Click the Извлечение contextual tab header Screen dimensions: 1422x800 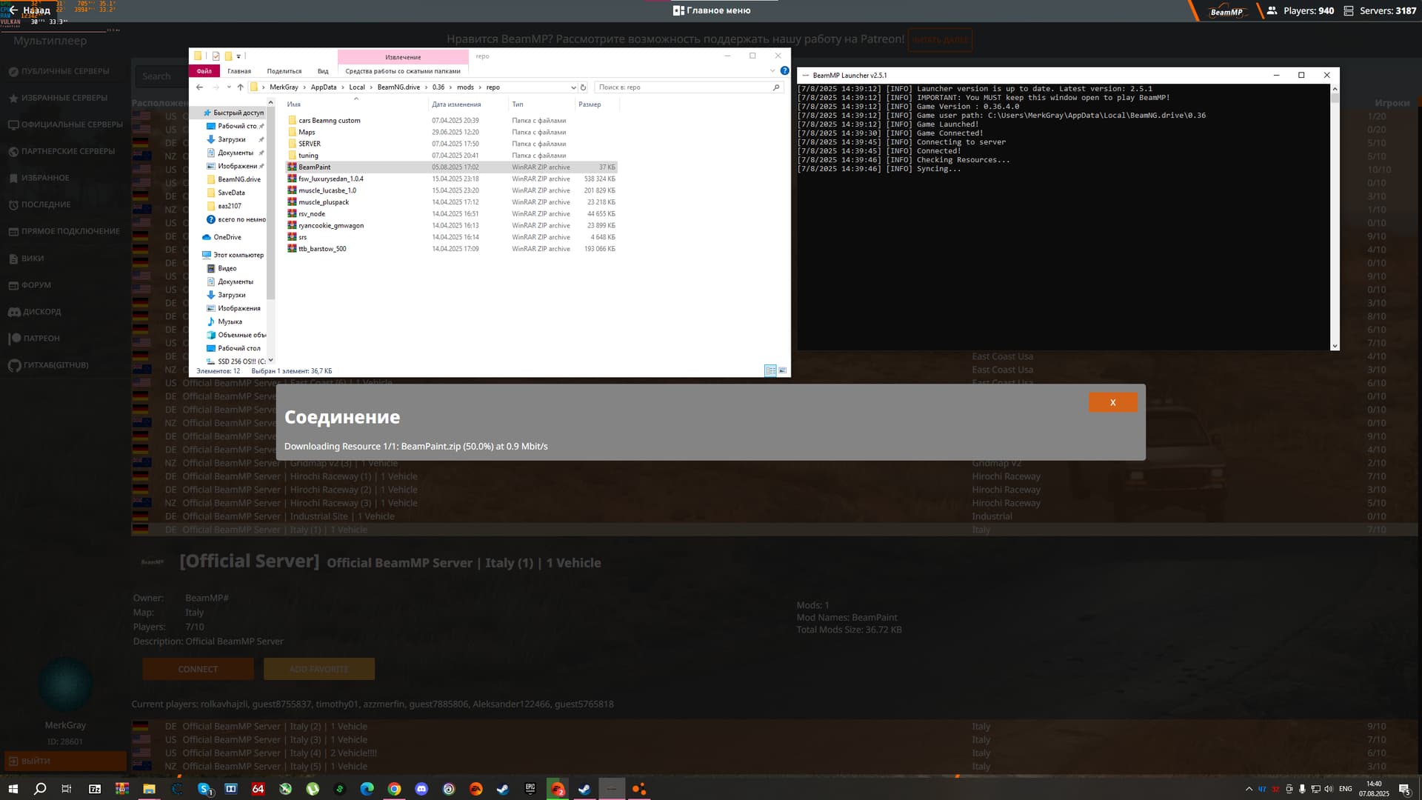tap(403, 57)
